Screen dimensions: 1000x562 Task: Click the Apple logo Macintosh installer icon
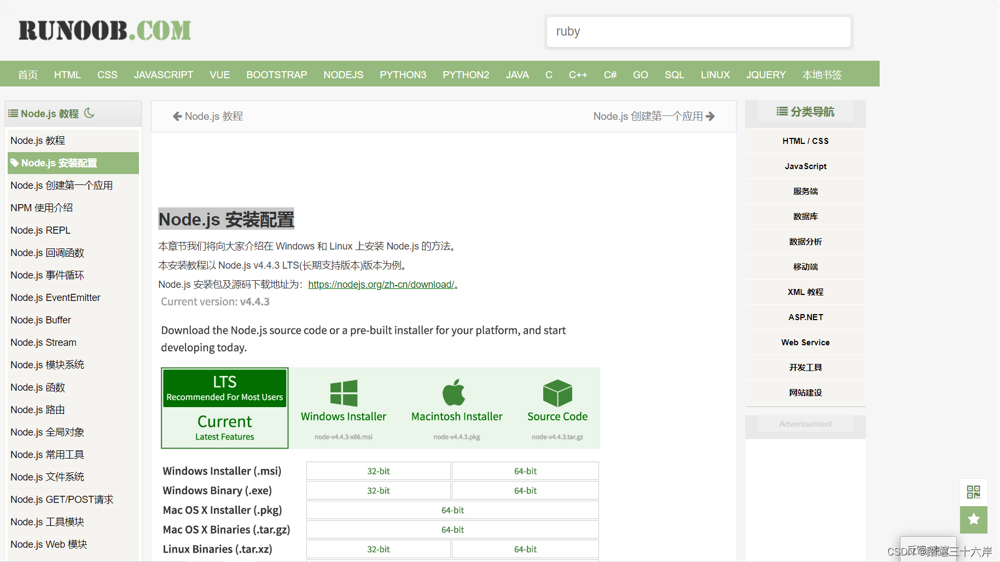pyautogui.click(x=454, y=392)
